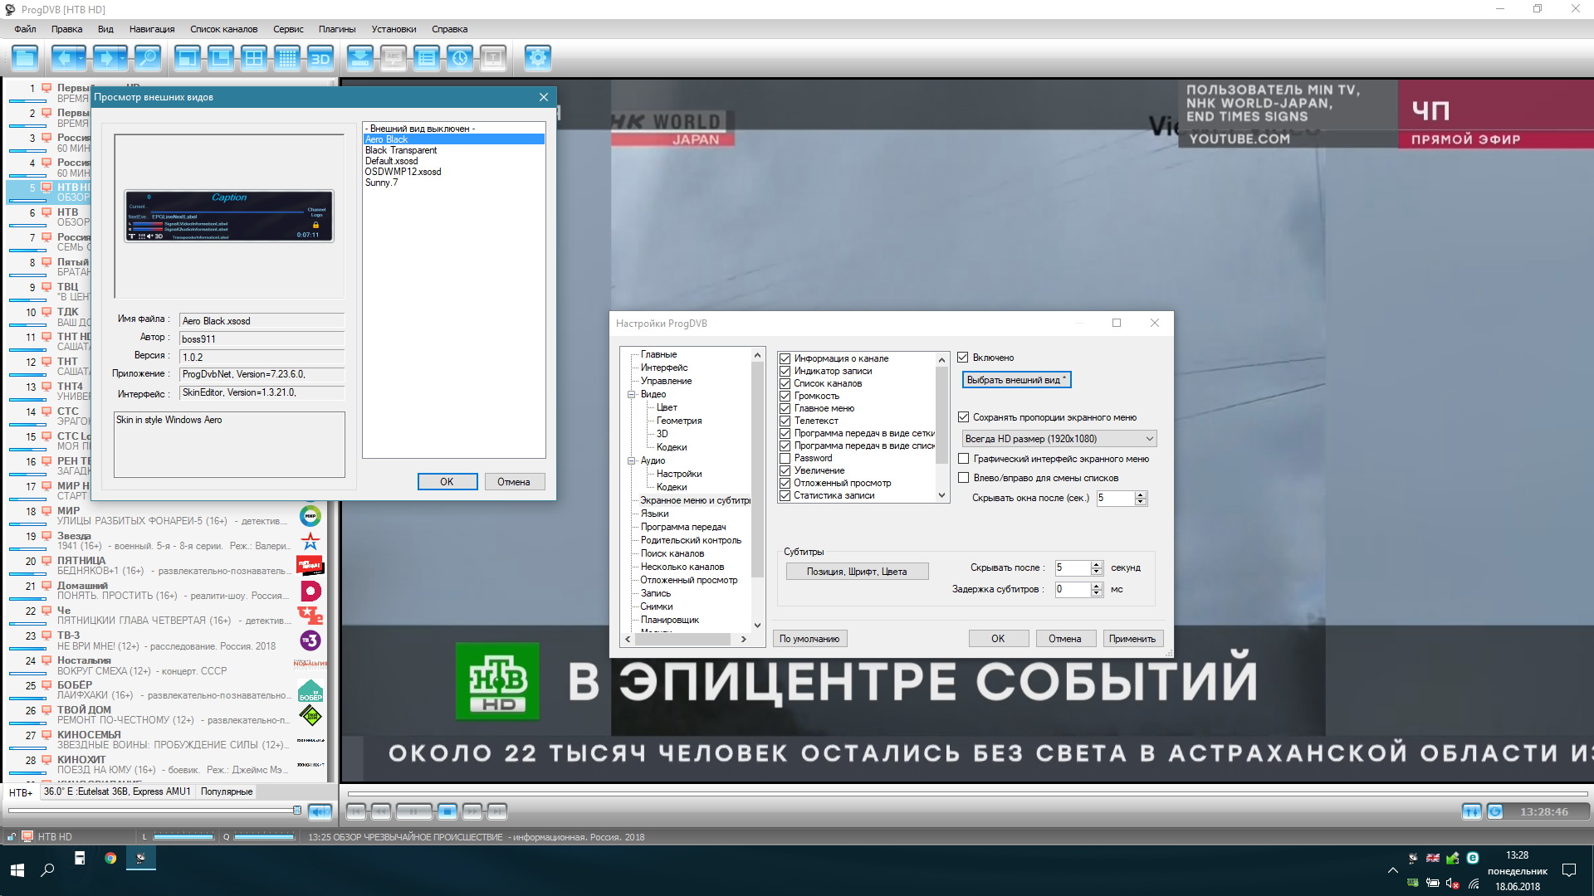Open the Список каналов menu

point(223,29)
